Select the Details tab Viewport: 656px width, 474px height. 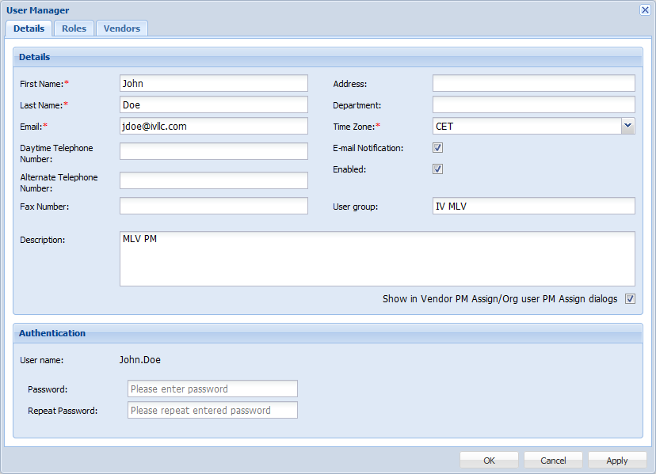(x=29, y=28)
